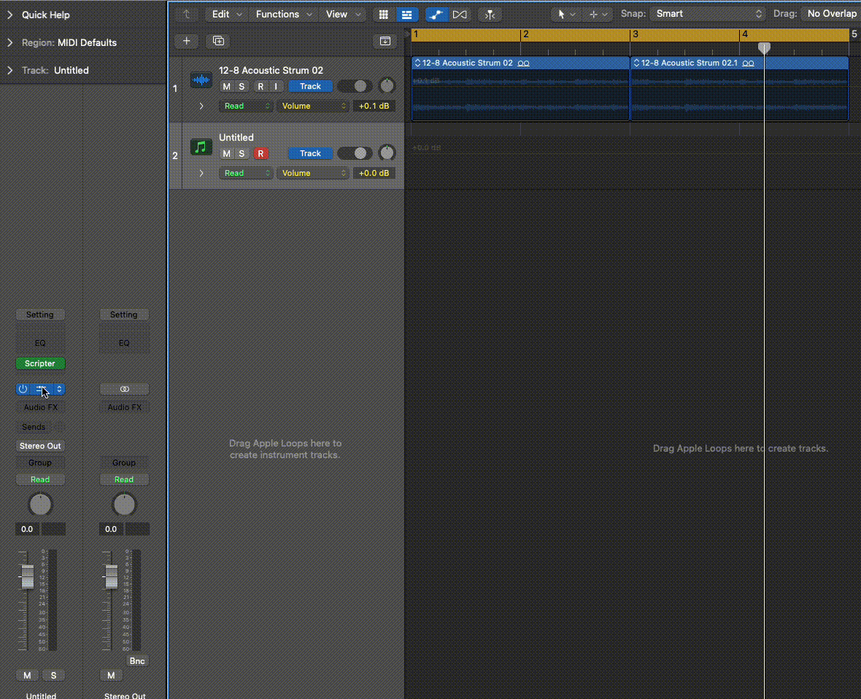Solo the Untitled track
The width and height of the screenshot is (861, 699).
point(242,153)
